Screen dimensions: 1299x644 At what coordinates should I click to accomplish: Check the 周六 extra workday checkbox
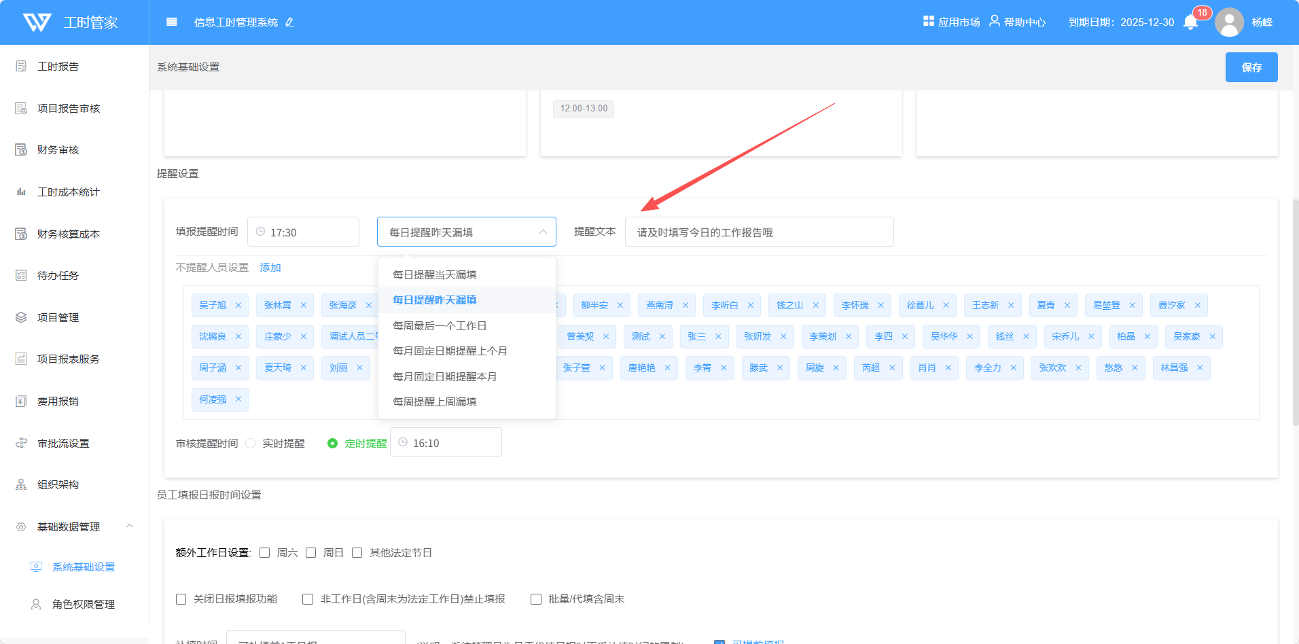265,553
